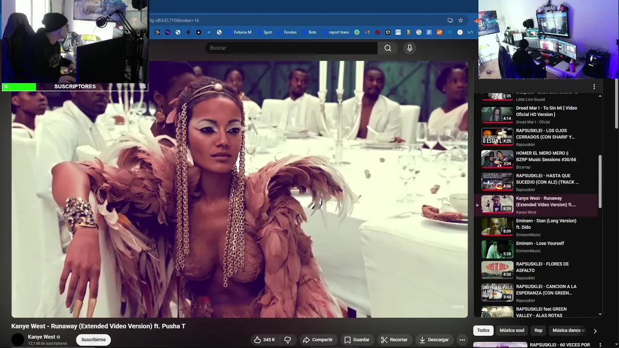
Task: Open Kanye West channel name link
Action: click(x=42, y=337)
